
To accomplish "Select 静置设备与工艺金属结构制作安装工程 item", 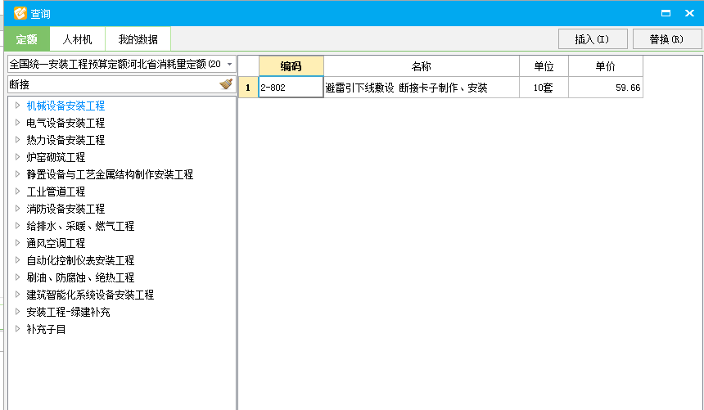I will coord(110,174).
